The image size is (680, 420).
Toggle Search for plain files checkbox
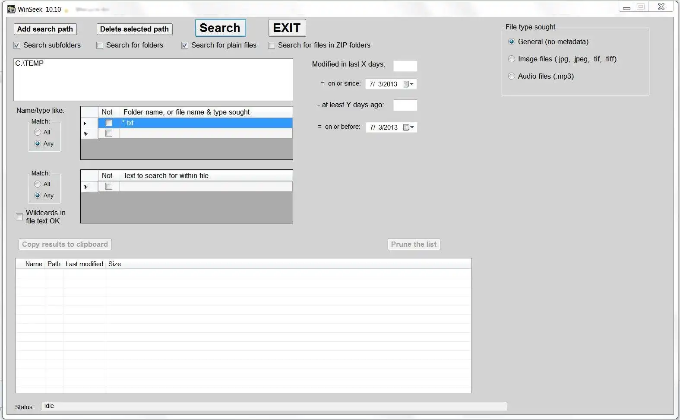pos(185,45)
